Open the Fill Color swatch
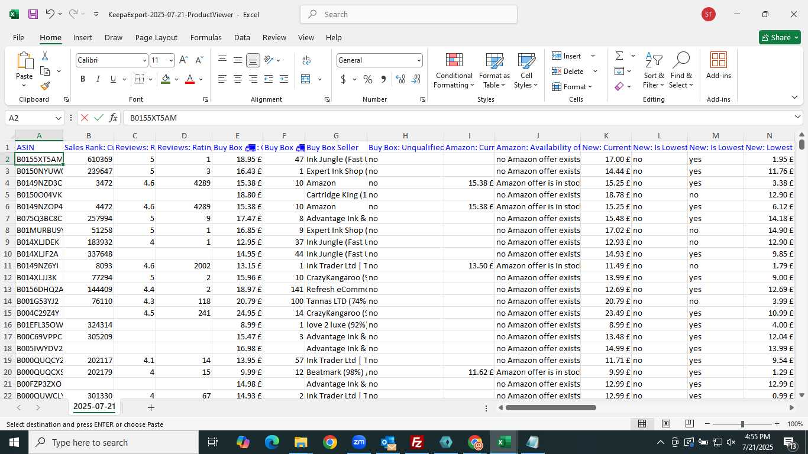This screenshot has width=808, height=454. (166, 79)
